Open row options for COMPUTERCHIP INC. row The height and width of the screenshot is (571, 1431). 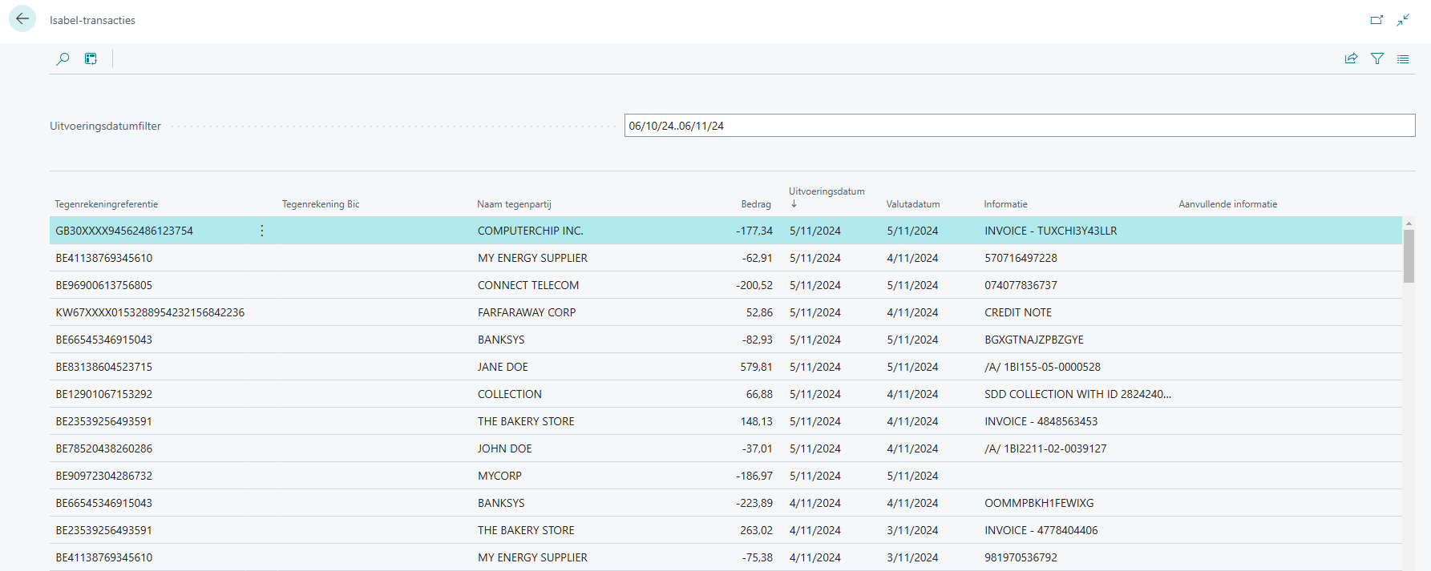pyautogui.click(x=262, y=231)
